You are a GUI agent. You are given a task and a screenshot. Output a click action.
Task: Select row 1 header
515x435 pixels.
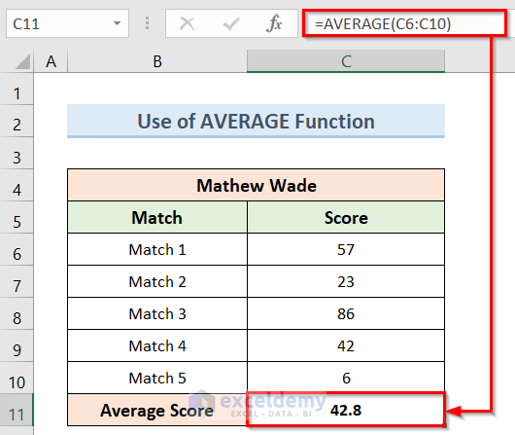(x=17, y=90)
